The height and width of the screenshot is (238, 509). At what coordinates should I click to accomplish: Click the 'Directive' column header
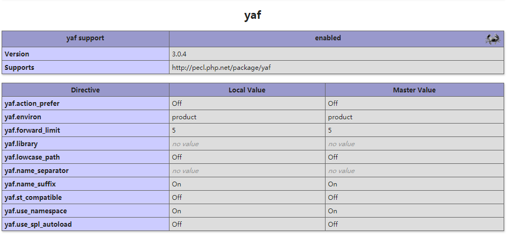(85, 90)
